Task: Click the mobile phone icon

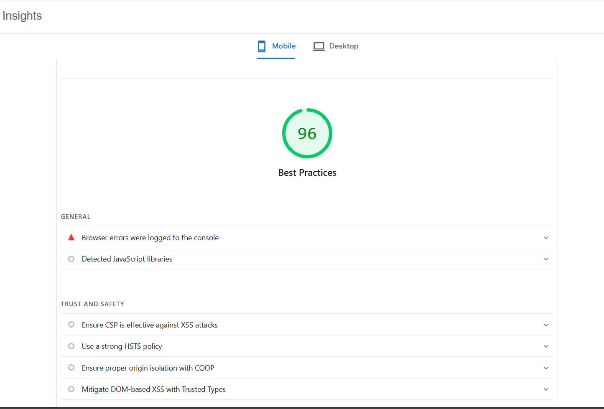Action: pyautogui.click(x=262, y=46)
